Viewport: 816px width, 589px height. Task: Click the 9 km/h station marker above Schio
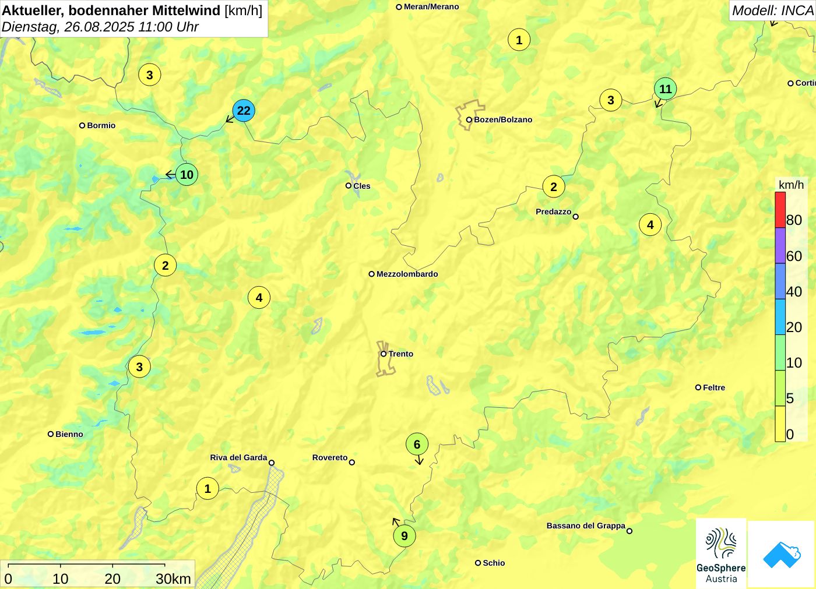click(x=405, y=536)
